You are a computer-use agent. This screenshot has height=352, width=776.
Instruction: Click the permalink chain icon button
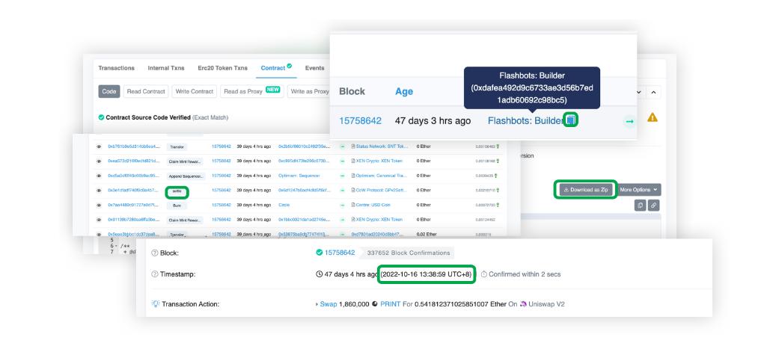click(x=652, y=205)
